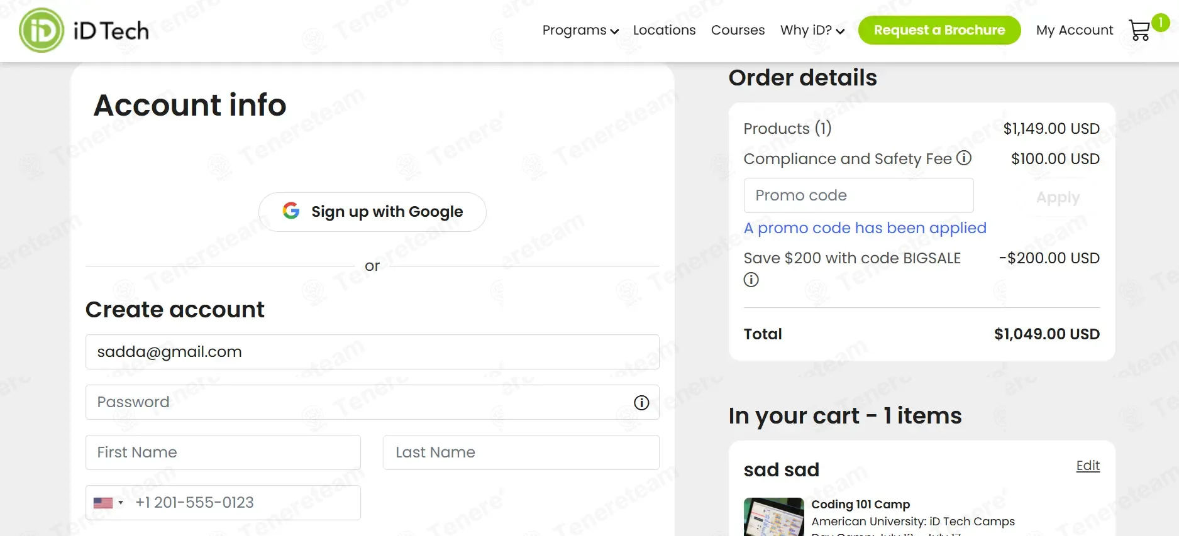Click the Coding 101 Camp thumbnail image
This screenshot has height=536, width=1179.
pos(773,517)
